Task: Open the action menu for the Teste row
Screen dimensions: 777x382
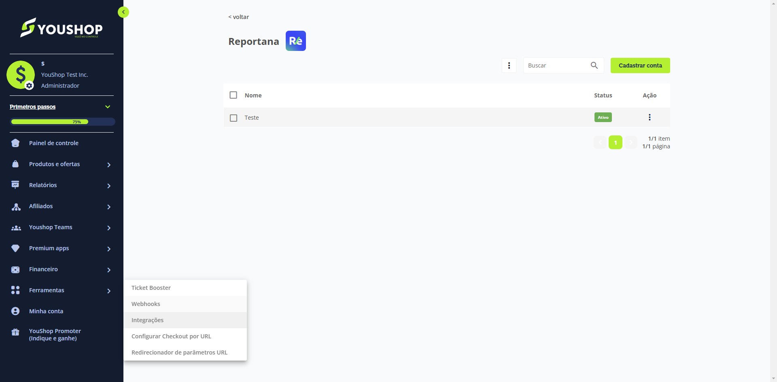Action: point(650,117)
